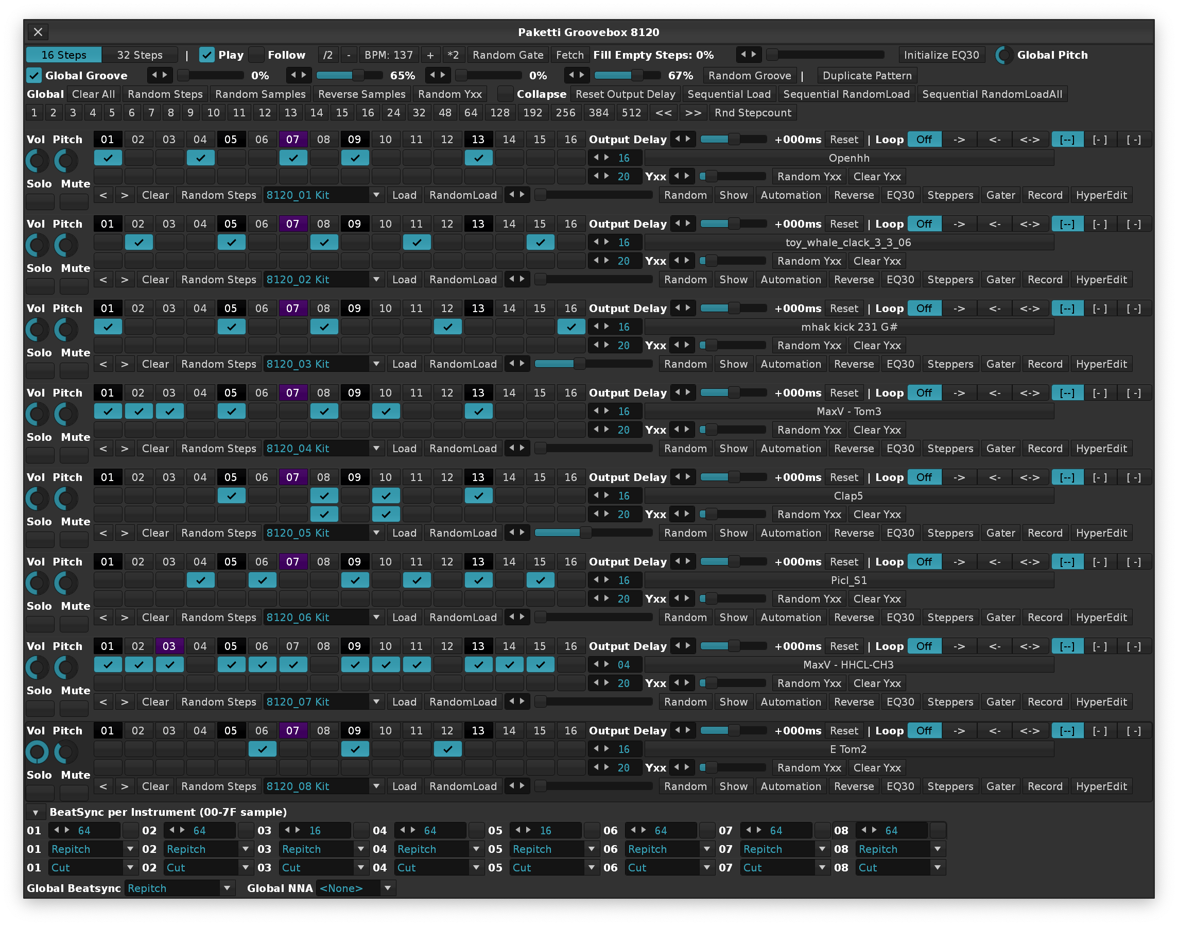Viewport: 1178px width, 926px height.
Task: Select the [- ] loop range on the MaxV - Tom3 row
Action: (1099, 393)
